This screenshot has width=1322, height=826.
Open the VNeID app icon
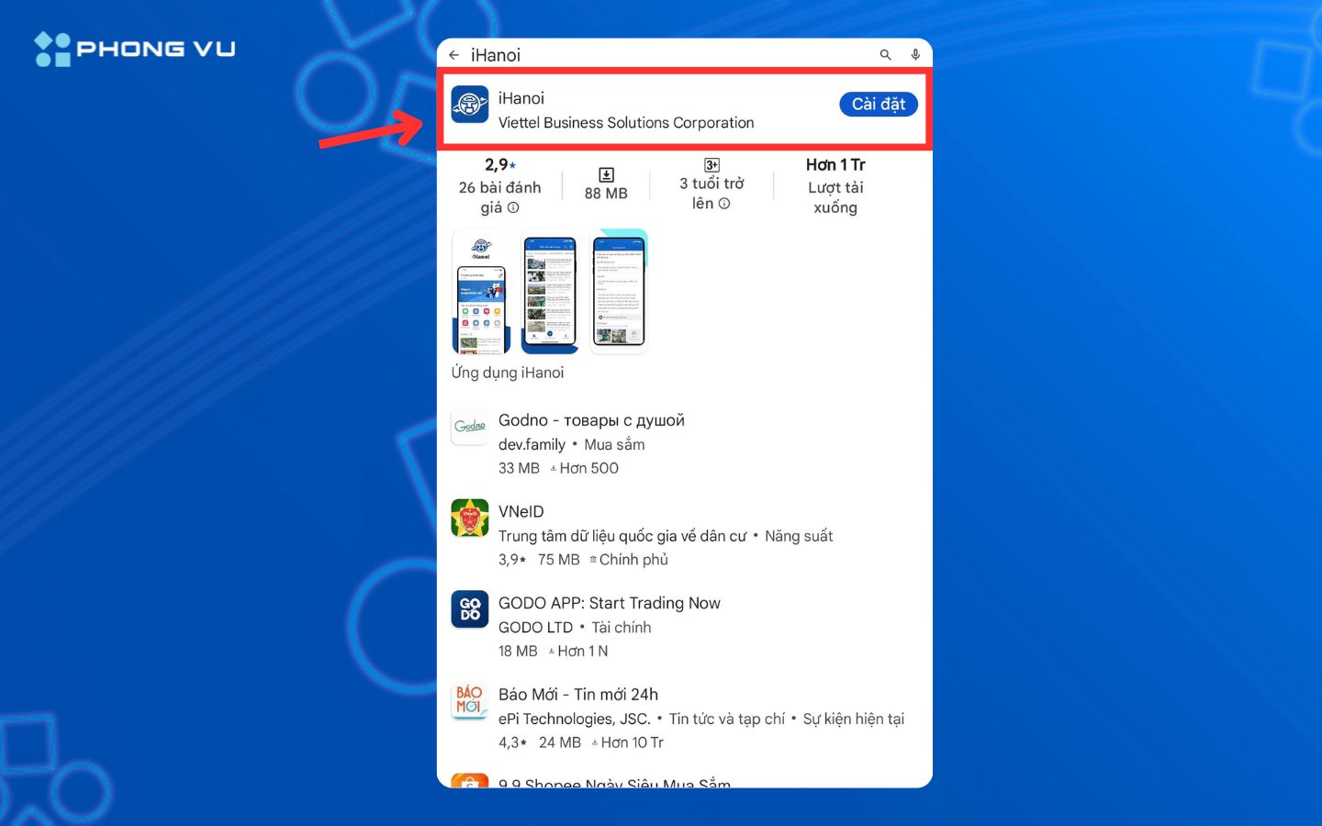pos(469,519)
